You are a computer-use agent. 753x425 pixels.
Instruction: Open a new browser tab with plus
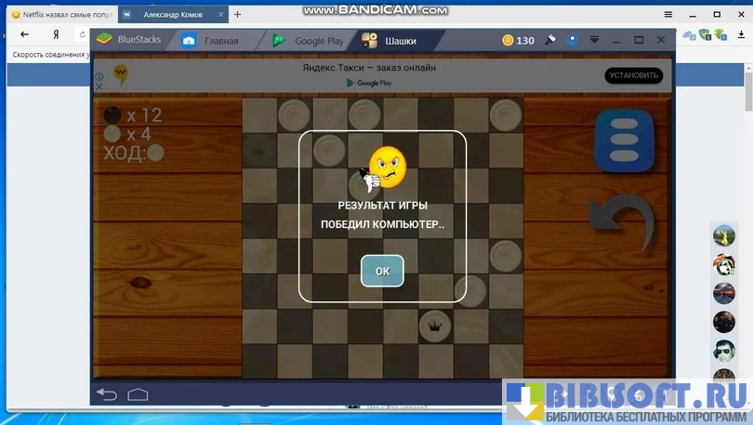(237, 14)
